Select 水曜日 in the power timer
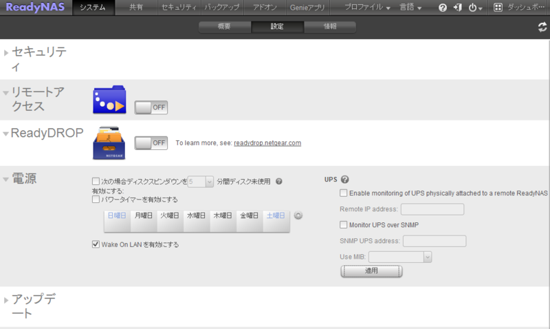Viewport: 550px width, 329px height. point(197,221)
